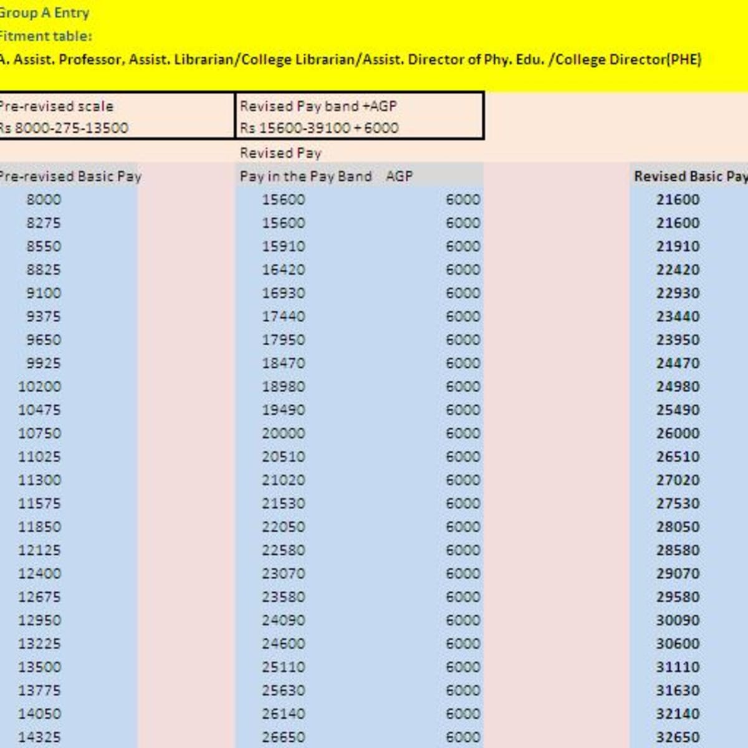Screen dimensions: 748x748
Task: Select the revised basic pay cell 26000
Action: click(x=678, y=433)
